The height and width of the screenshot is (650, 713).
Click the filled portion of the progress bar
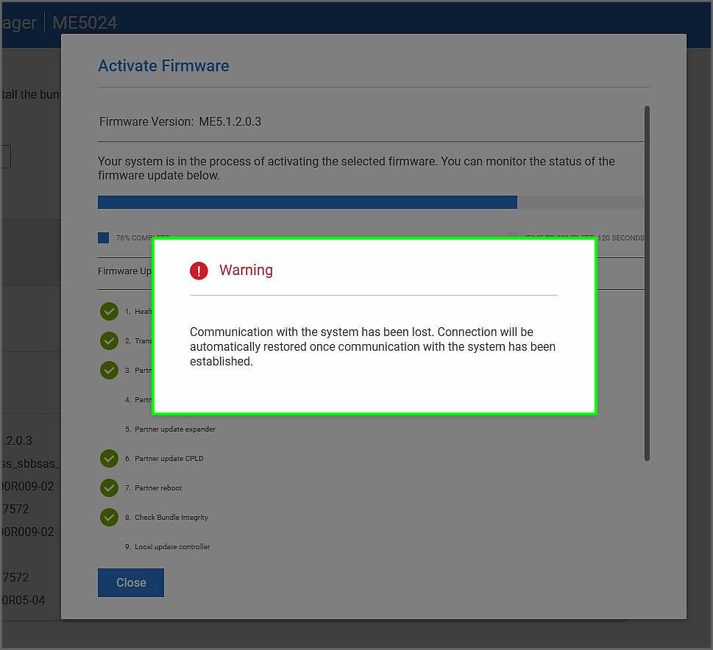click(x=307, y=202)
